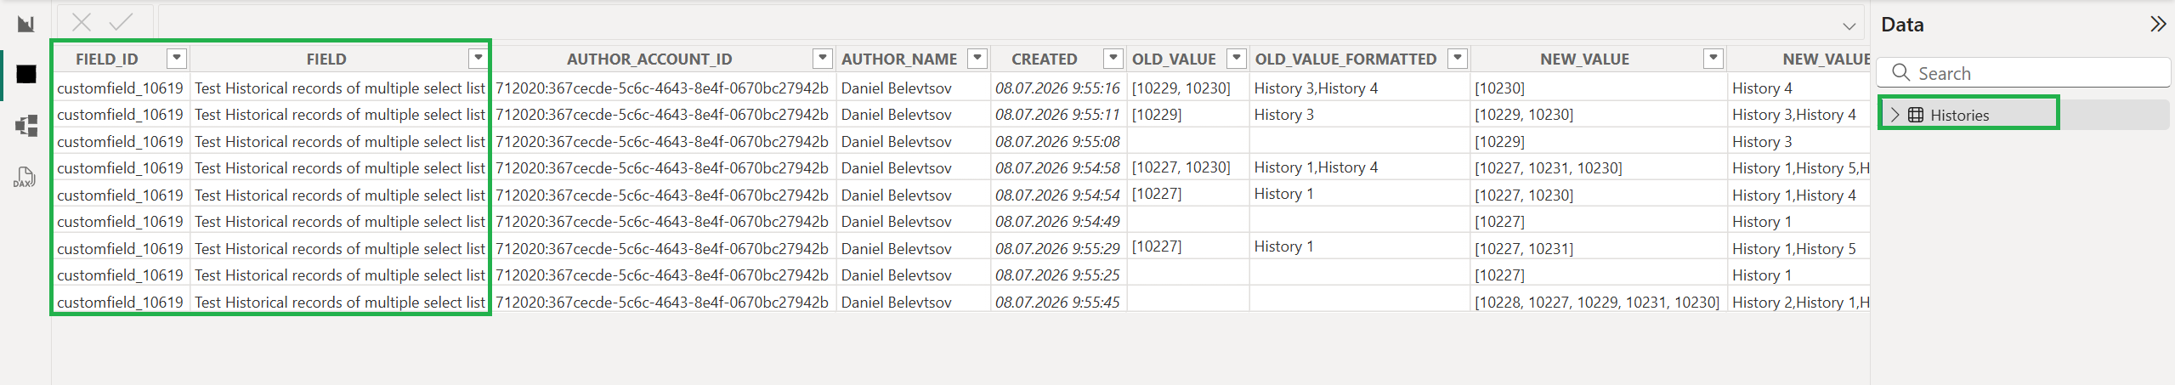Select the NEW_VALUE column header
Screen dimensions: 2175x385
pyautogui.click(x=1584, y=59)
